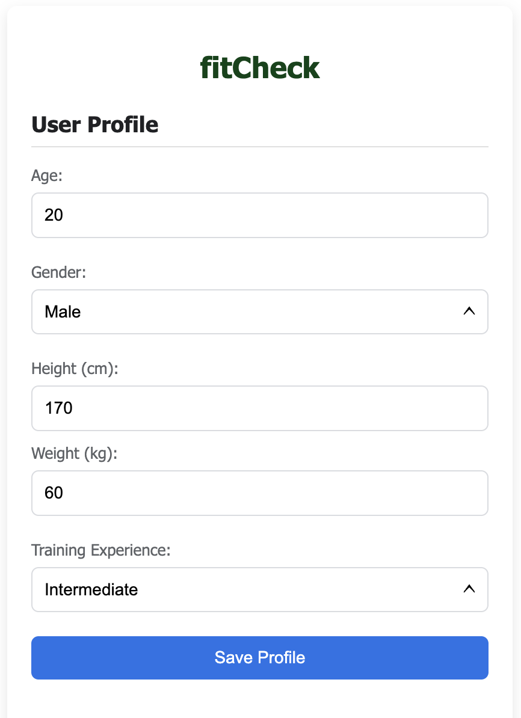Click the 170 value in Height field

tap(59, 408)
